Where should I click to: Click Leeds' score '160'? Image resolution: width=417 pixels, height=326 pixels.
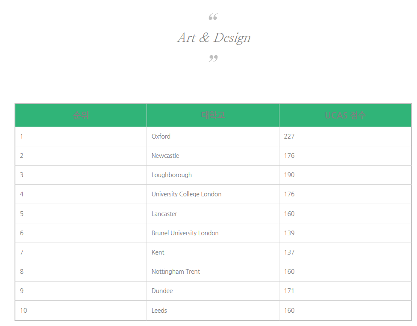coord(289,311)
